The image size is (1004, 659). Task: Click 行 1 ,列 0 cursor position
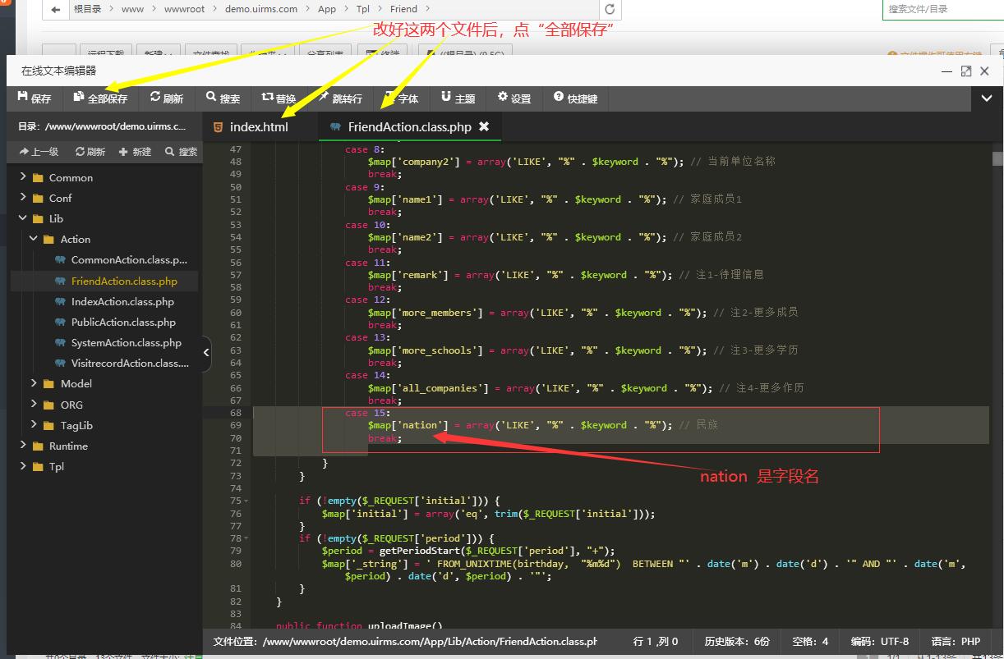(656, 642)
